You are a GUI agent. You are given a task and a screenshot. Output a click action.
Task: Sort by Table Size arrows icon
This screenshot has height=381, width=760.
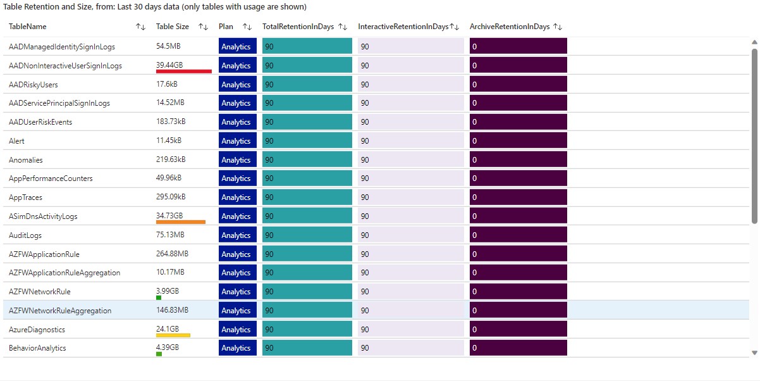(x=203, y=27)
